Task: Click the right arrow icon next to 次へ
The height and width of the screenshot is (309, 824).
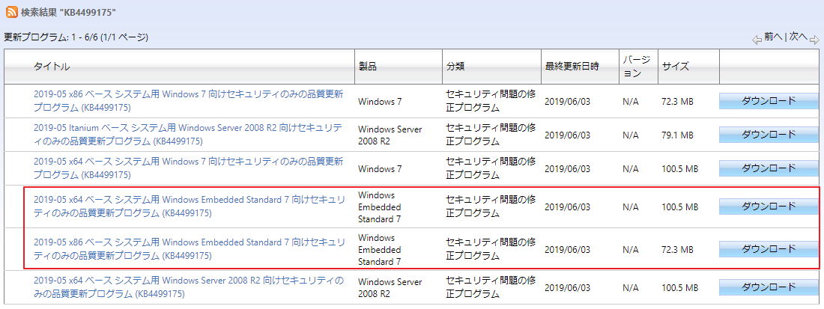Action: 814,38
